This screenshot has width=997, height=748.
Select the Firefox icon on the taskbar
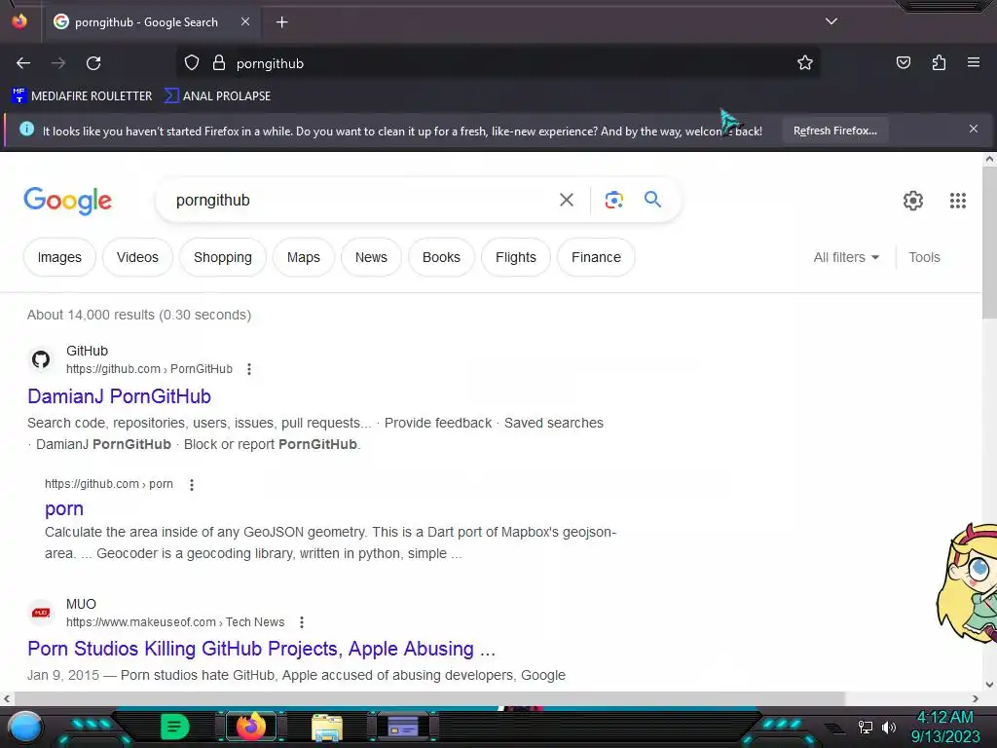(x=250, y=727)
